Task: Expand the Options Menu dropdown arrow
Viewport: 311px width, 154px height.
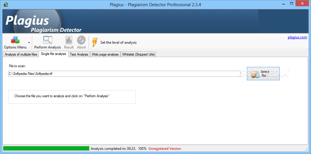Action: tap(29, 43)
